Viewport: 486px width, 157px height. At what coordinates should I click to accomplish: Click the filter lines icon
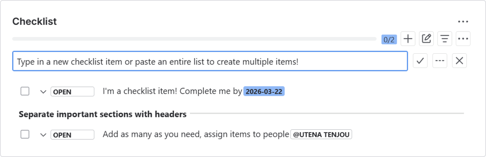click(445, 39)
